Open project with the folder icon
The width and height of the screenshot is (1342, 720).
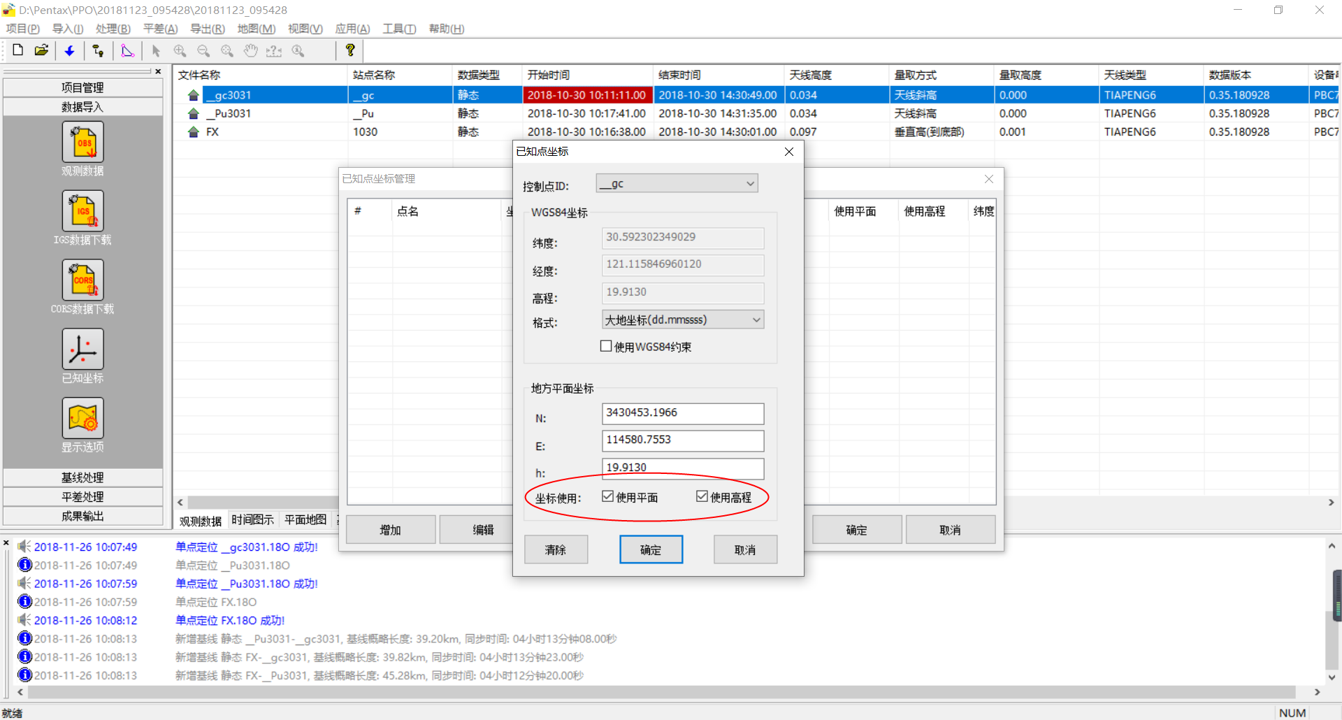pos(42,50)
